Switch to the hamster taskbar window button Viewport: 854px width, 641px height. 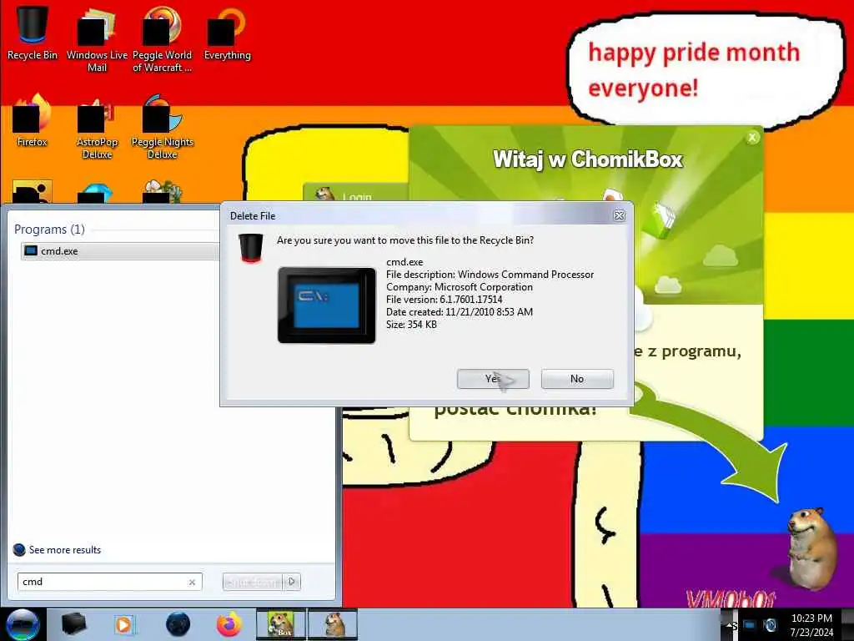[x=333, y=624]
